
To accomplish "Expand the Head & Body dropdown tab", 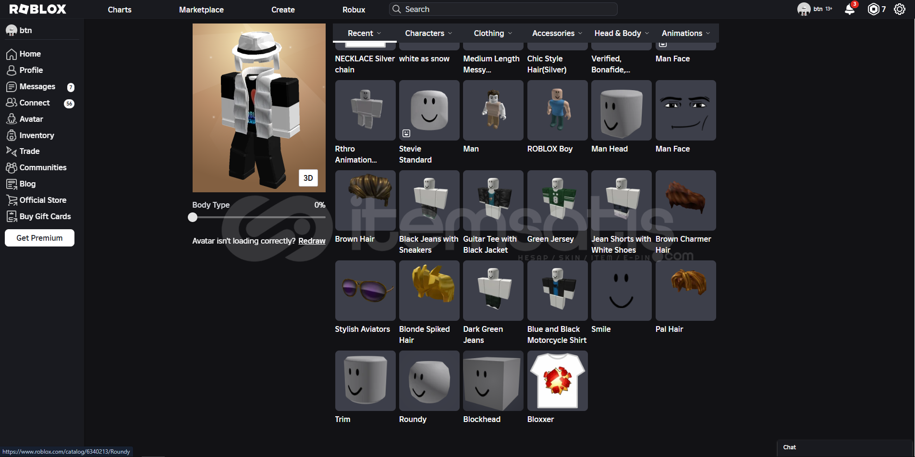I will click(622, 33).
